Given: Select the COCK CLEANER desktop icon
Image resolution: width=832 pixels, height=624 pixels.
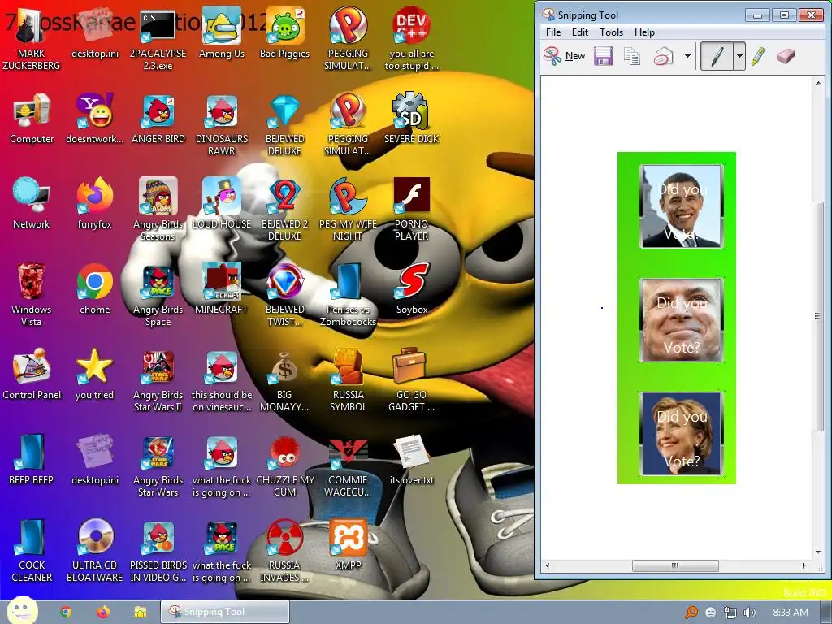Looking at the screenshot, I should click(32, 552).
